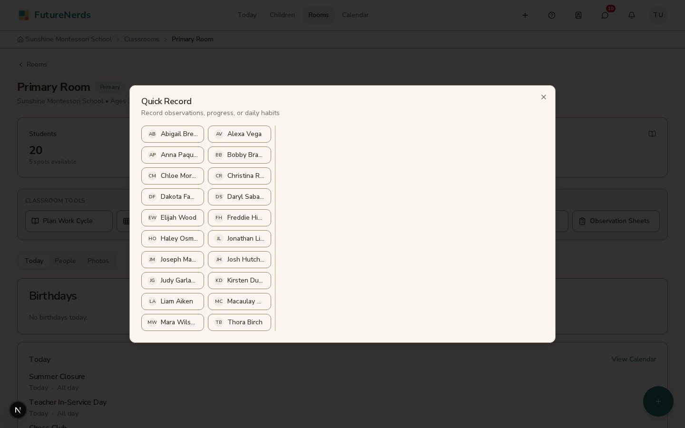This screenshot has width=685, height=428.
Task: Open the TU user avatar menu
Action: [x=658, y=15]
